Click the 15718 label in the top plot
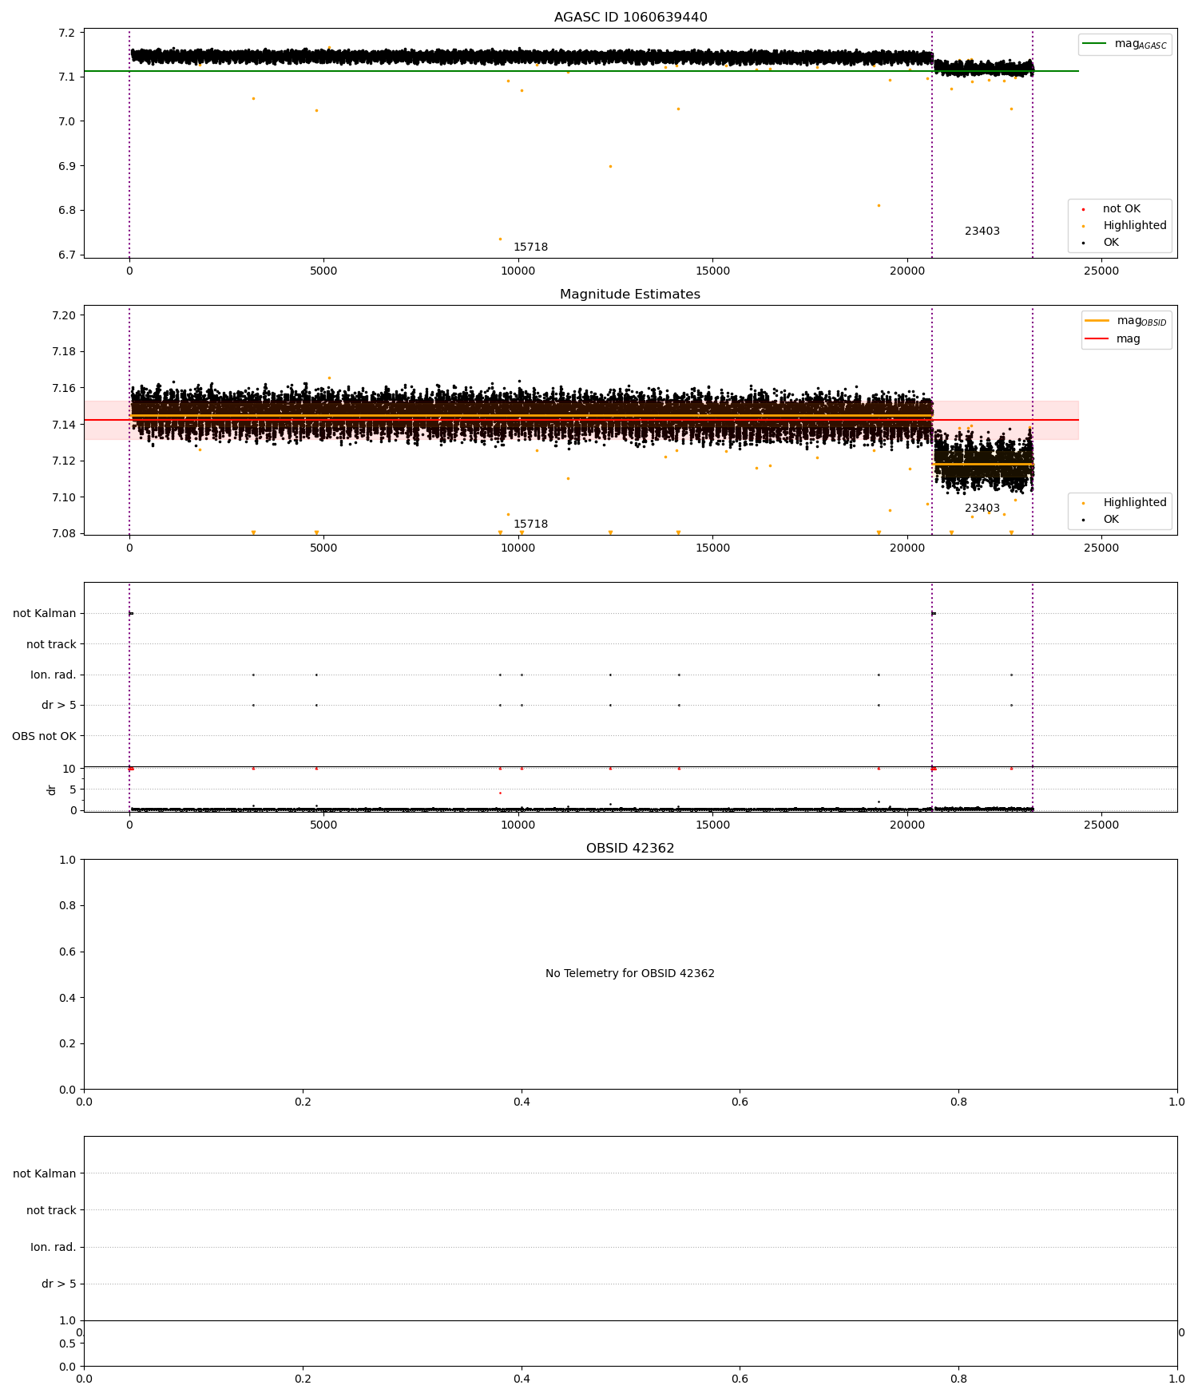Viewport: 1198px width, 1397px height. (x=530, y=247)
